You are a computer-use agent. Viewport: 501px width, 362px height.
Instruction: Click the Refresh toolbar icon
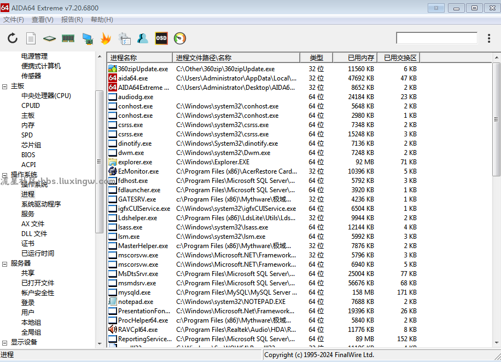click(x=13, y=38)
